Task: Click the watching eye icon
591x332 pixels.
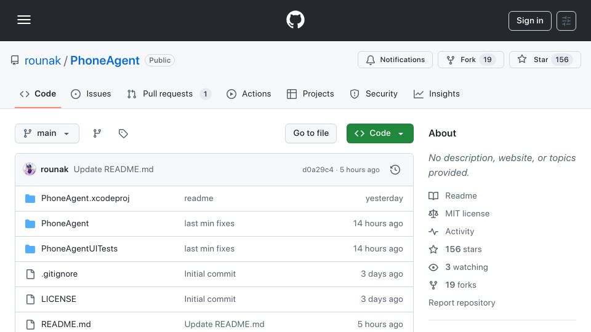Action: pos(433,267)
